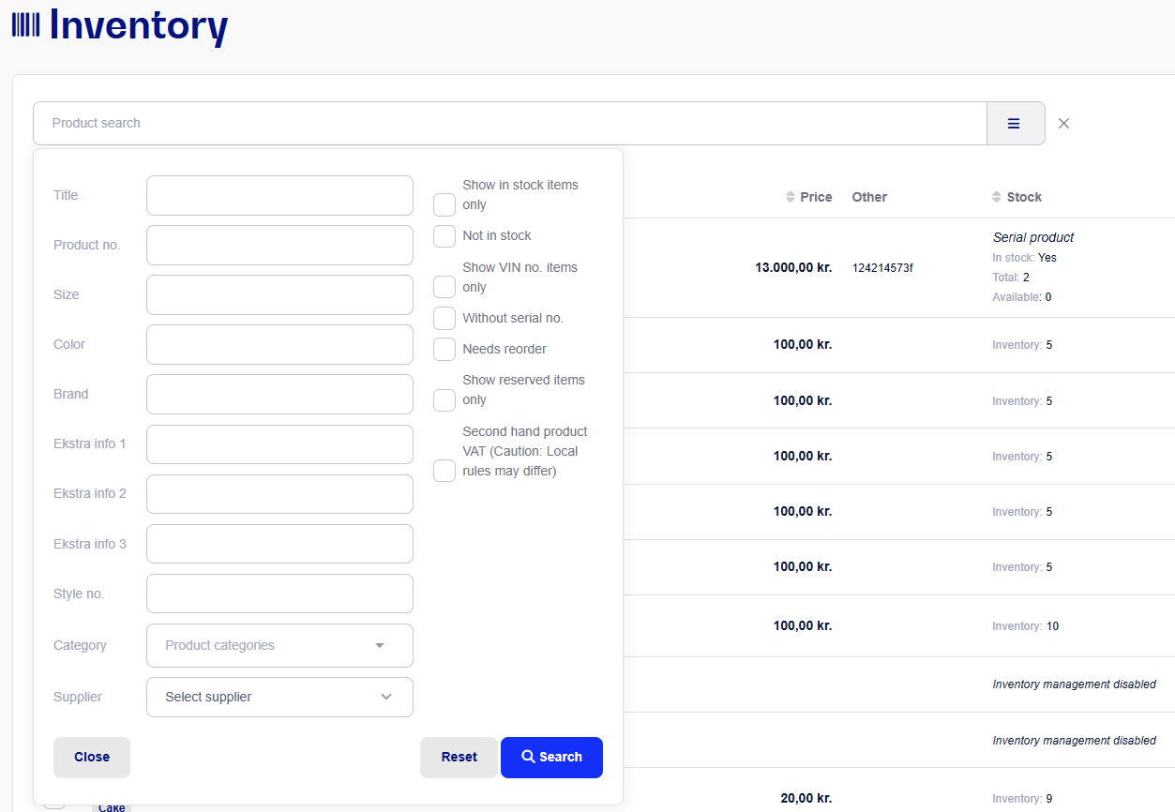The image size is (1175, 812).
Task: Open the Product categories dropdown
Action: coord(279,645)
